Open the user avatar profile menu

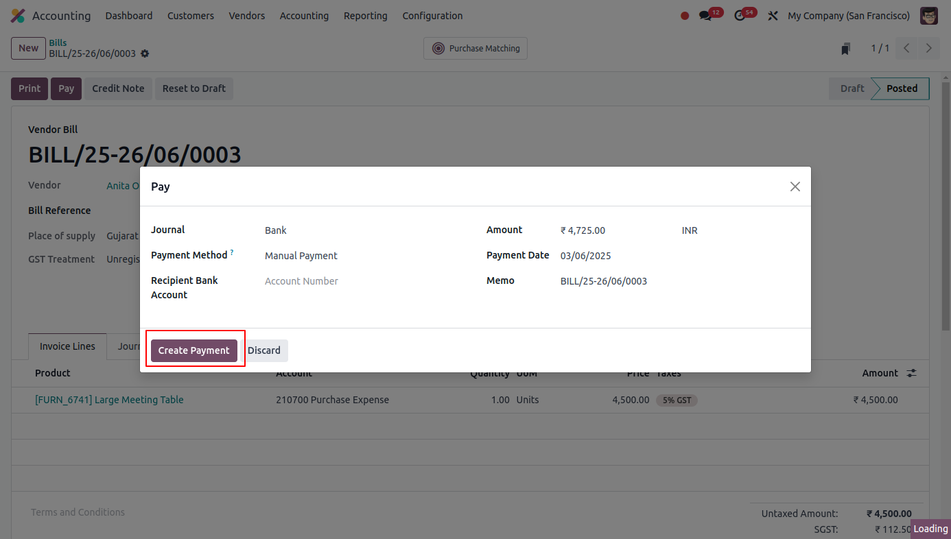928,15
